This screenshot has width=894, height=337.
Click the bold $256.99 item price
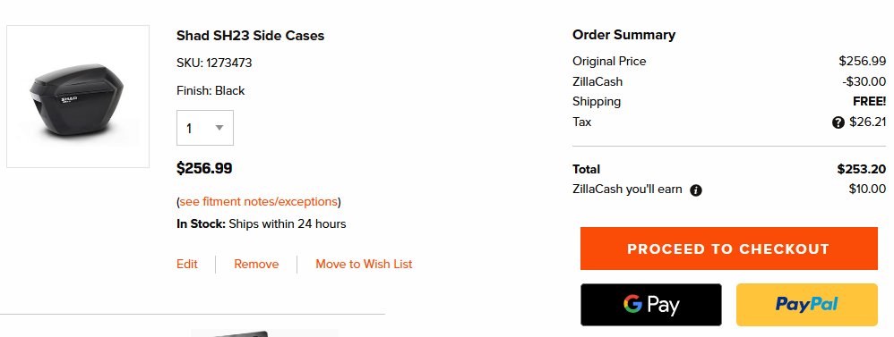204,168
